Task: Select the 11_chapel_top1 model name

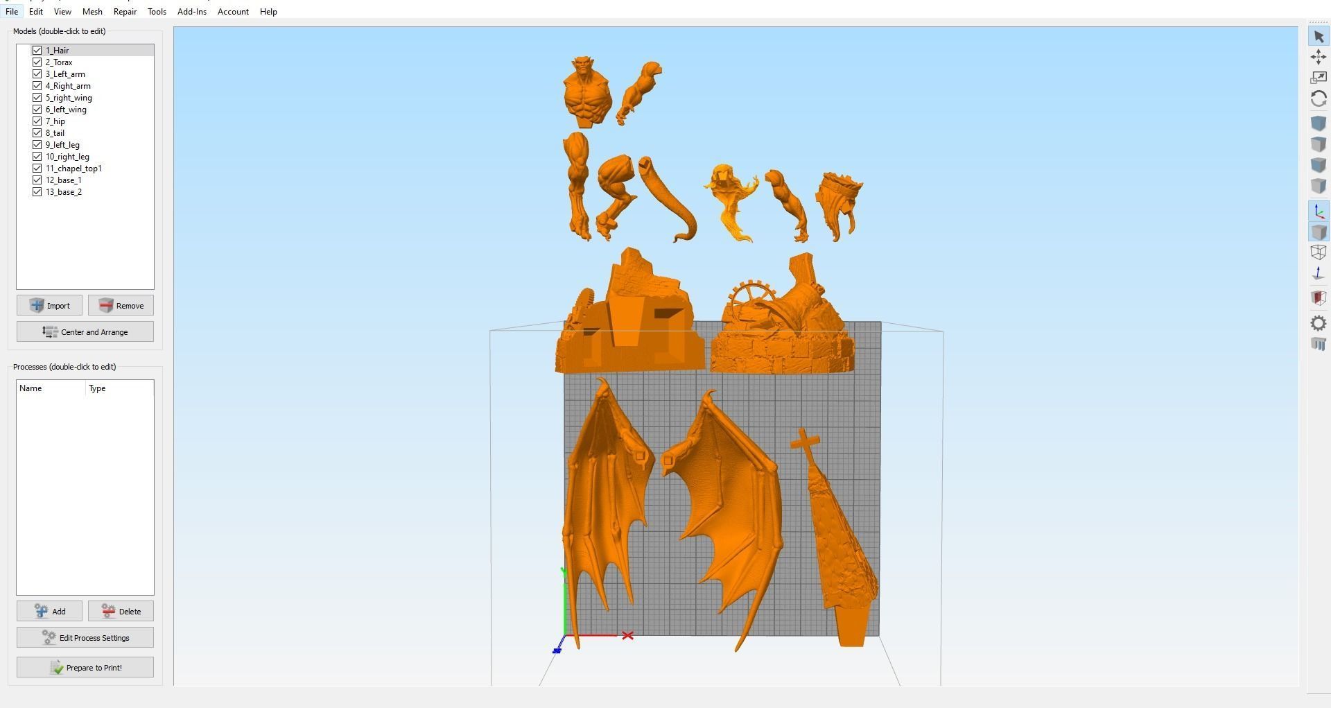Action: click(73, 169)
